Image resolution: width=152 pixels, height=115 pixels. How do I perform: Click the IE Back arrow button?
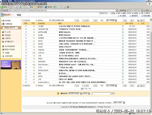click(x=2, y=7)
